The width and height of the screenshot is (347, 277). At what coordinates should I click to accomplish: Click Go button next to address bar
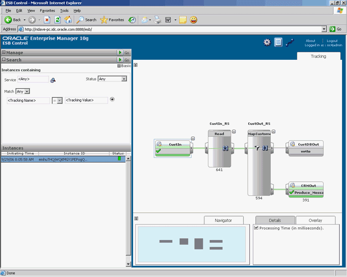coord(335,29)
